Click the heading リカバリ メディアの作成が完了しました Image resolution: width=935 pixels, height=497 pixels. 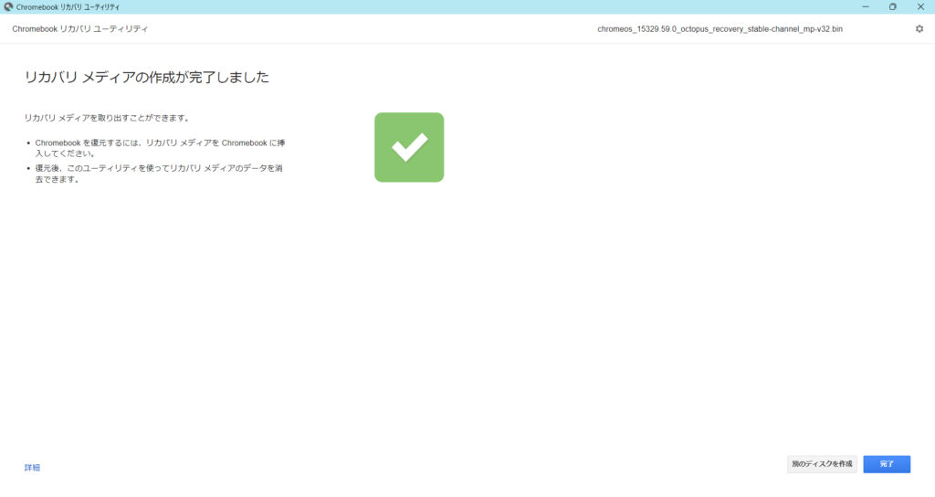pos(146,78)
